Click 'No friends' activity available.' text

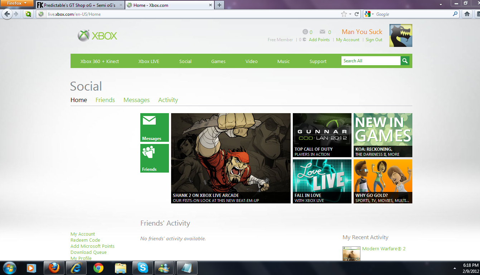pos(173,238)
